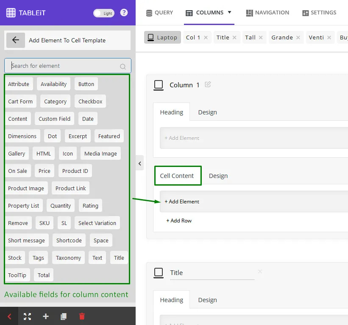Expand the COLUMNS dropdown arrow

(229, 13)
